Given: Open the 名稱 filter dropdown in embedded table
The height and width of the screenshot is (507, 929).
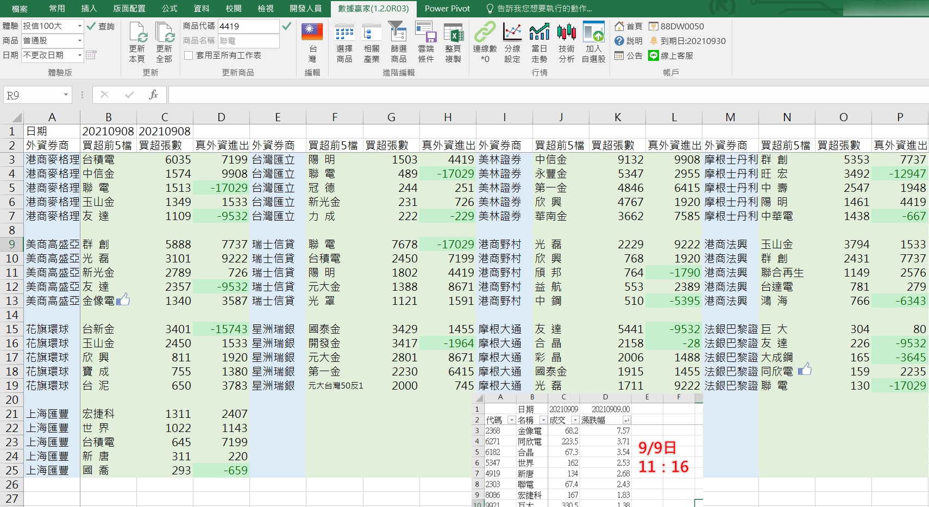Looking at the screenshot, I should pyautogui.click(x=543, y=420).
